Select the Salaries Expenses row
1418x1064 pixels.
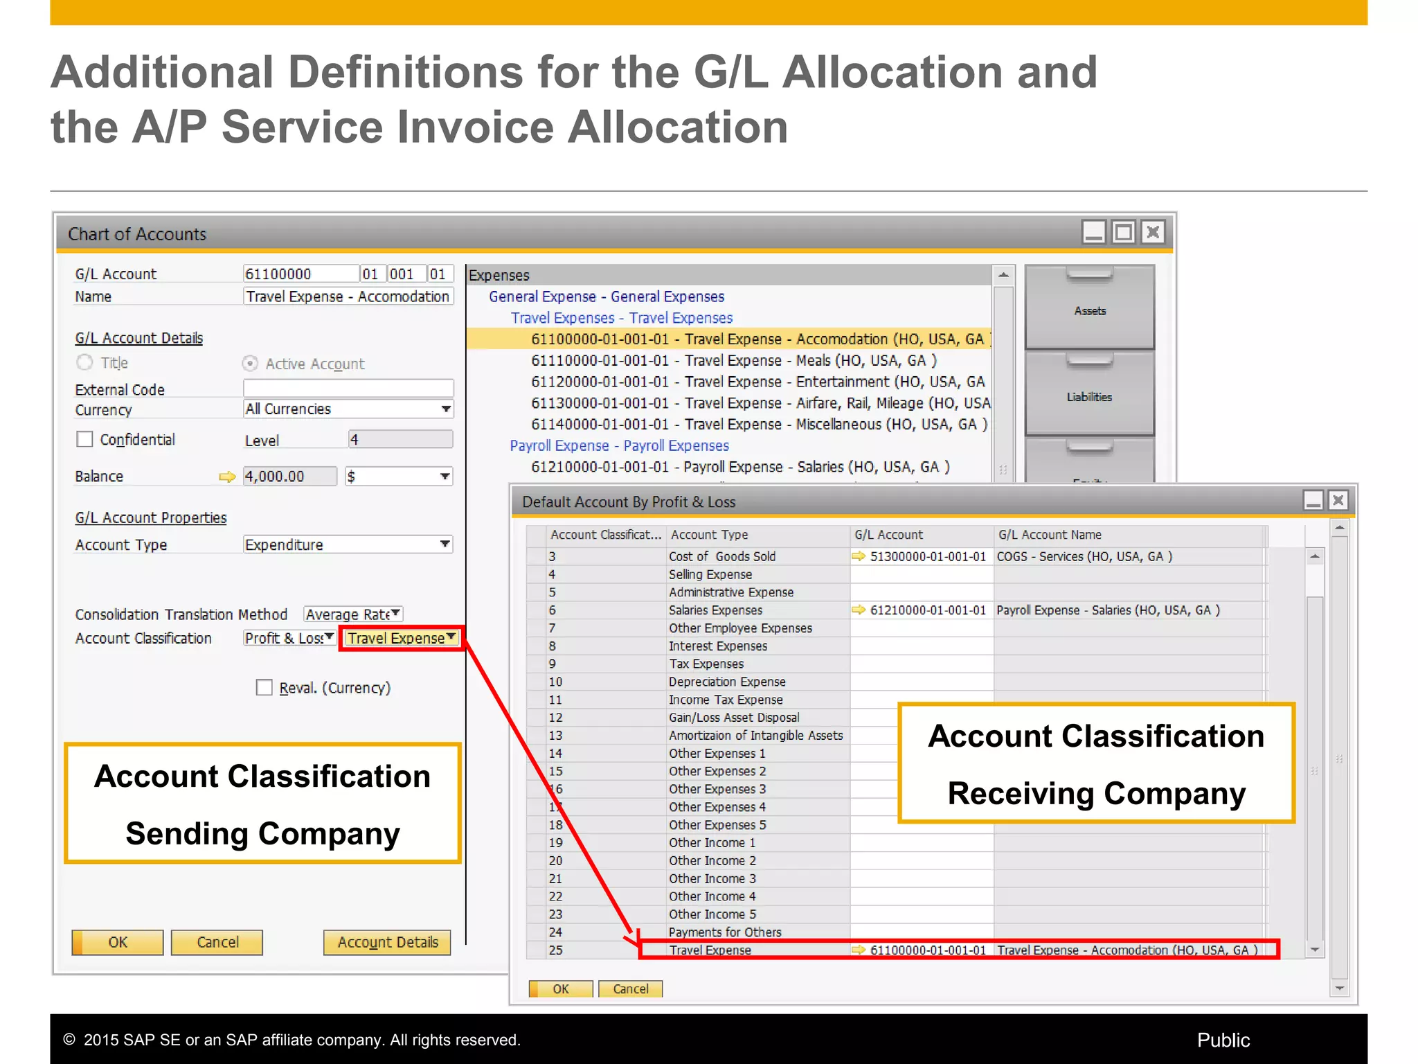point(897,610)
